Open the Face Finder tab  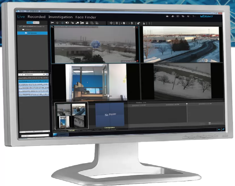pos(86,17)
